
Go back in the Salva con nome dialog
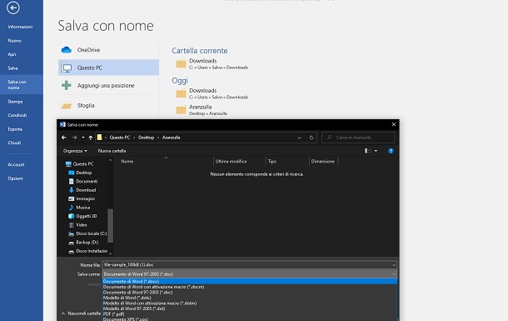[x=64, y=138]
